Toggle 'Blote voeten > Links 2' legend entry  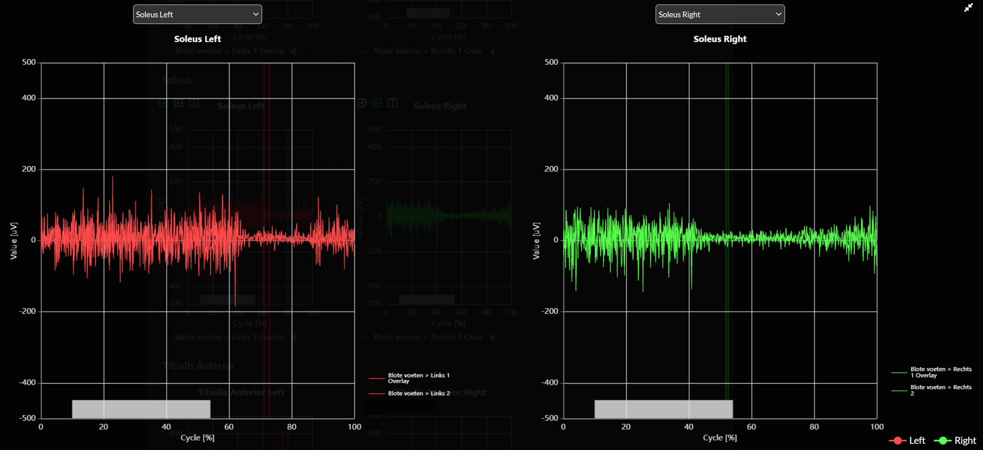click(409, 393)
